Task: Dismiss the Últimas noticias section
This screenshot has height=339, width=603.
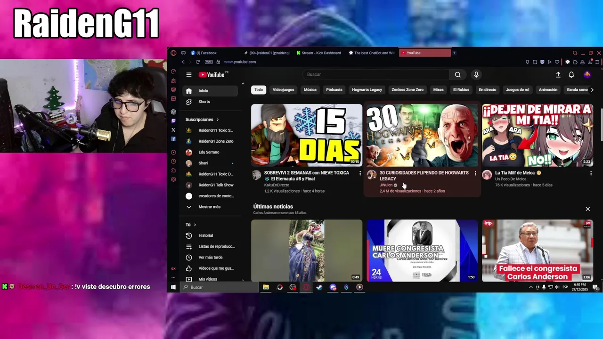Action: pos(587,209)
